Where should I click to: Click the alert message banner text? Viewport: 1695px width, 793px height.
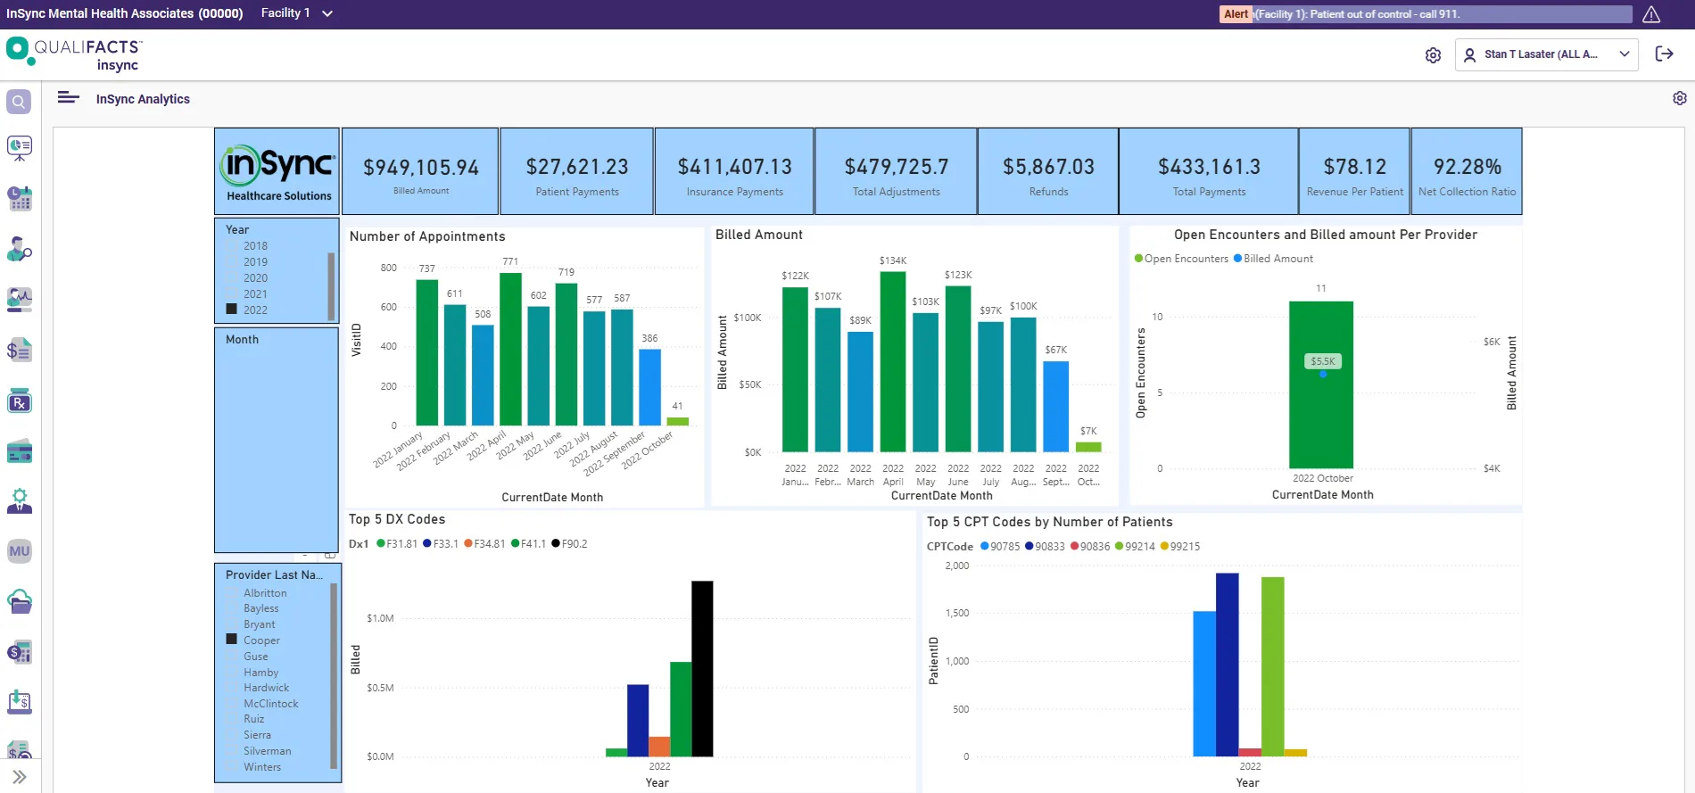coord(1357,14)
